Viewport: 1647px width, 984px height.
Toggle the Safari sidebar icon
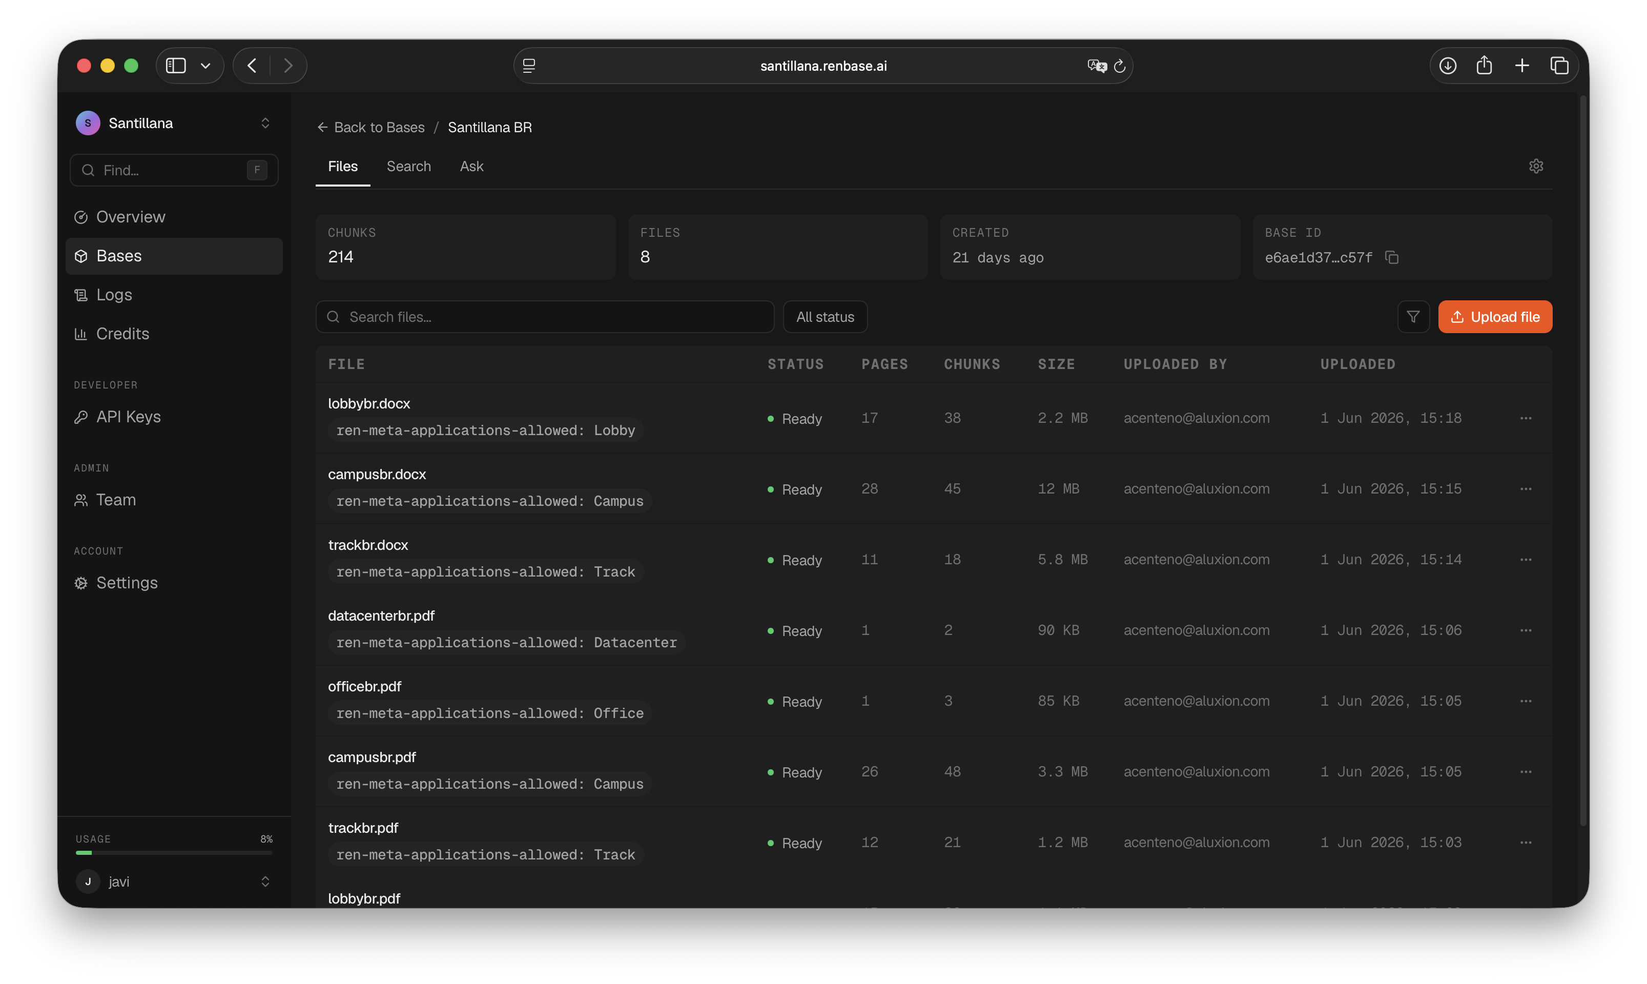tap(176, 66)
